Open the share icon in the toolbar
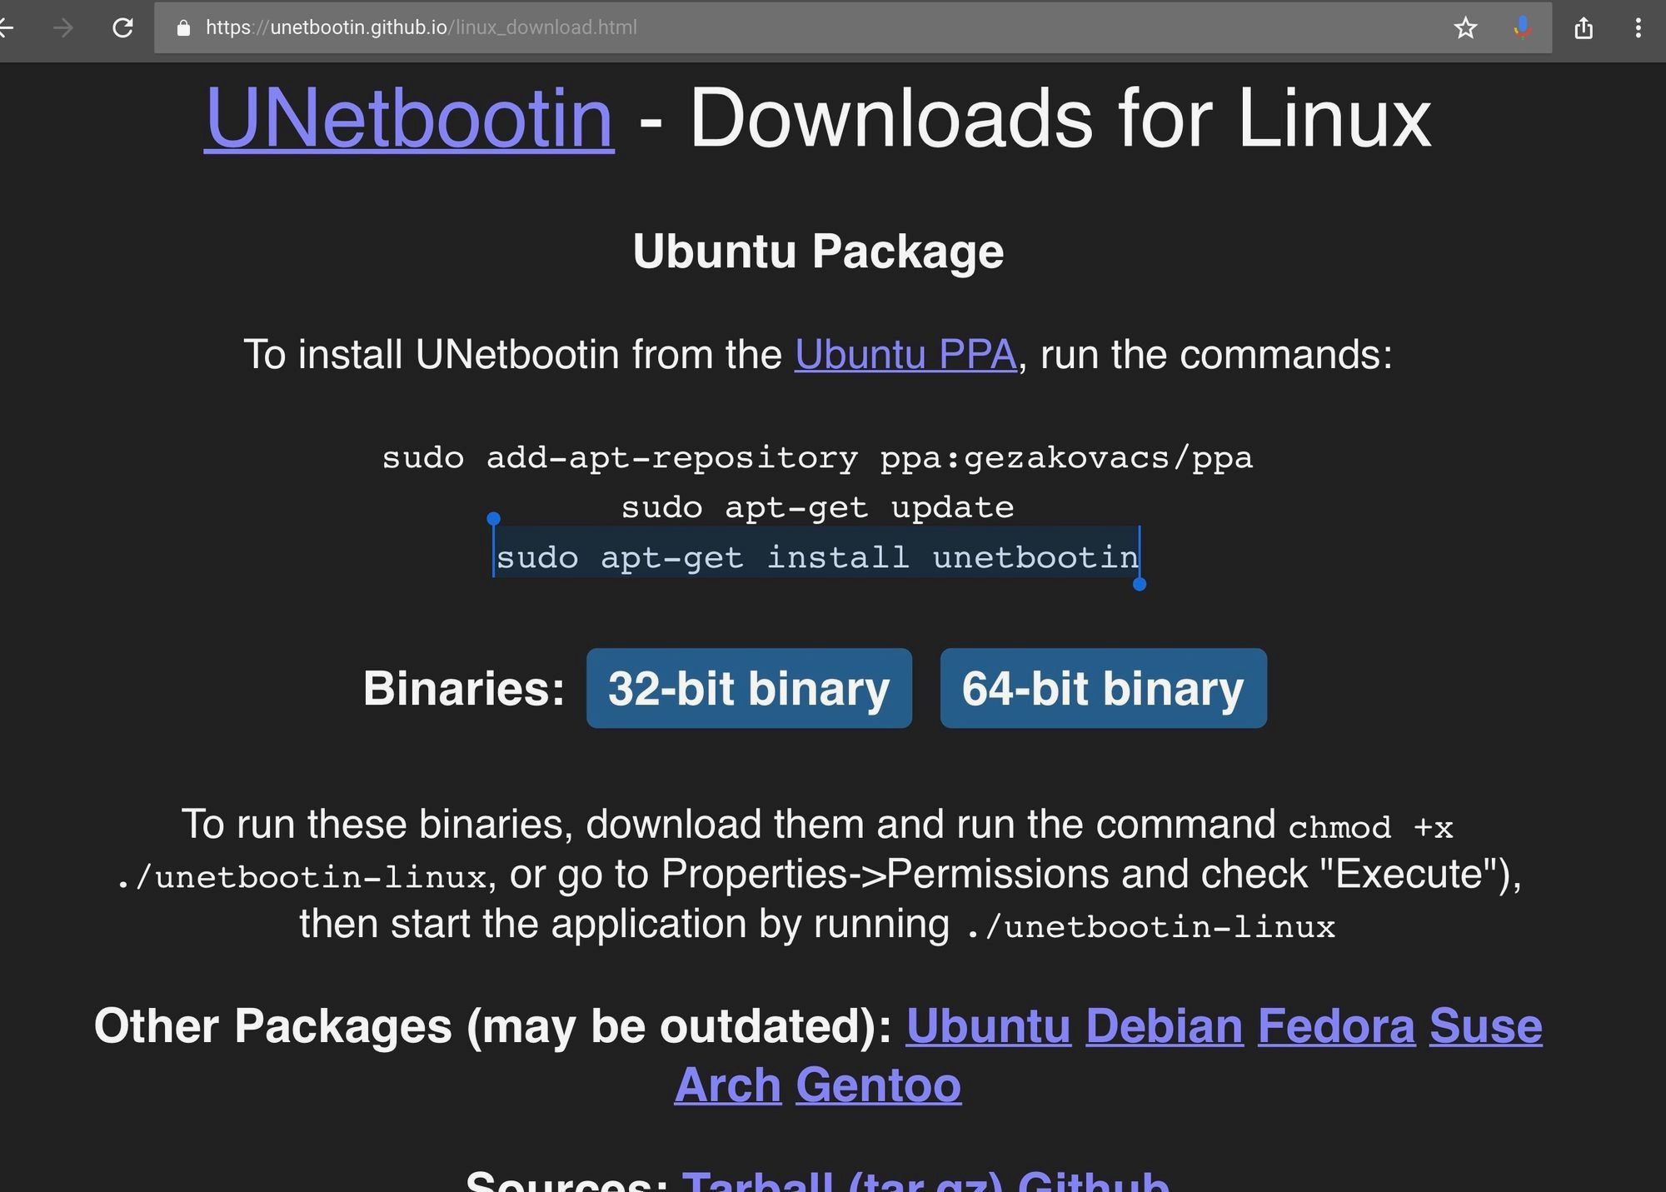The image size is (1666, 1192). (1584, 28)
